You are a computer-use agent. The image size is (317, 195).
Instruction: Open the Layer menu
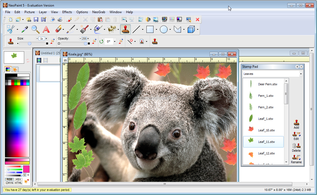pyautogui.click(x=43, y=12)
